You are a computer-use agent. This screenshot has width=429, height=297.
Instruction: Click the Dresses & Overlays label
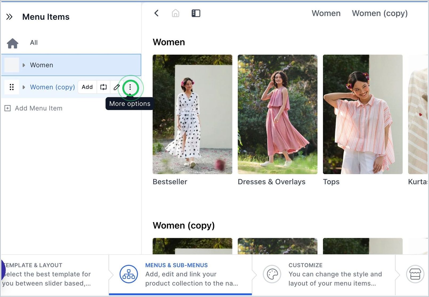pyautogui.click(x=272, y=182)
